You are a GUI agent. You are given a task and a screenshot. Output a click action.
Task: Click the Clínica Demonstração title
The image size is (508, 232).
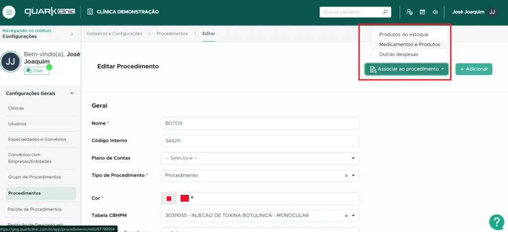point(127,12)
